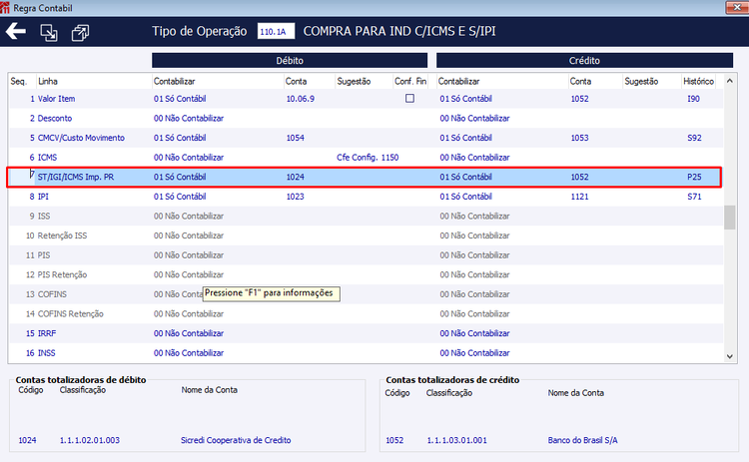Click histórico code I90
The image size is (749, 462).
(694, 99)
